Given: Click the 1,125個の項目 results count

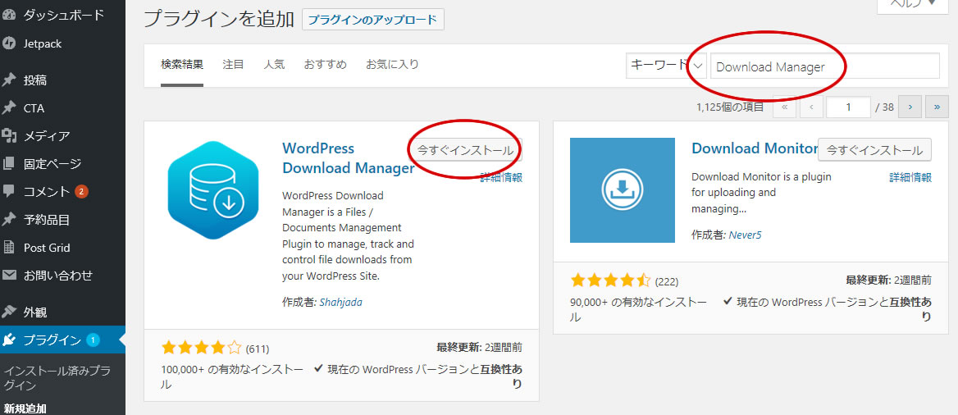Looking at the screenshot, I should point(729,107).
